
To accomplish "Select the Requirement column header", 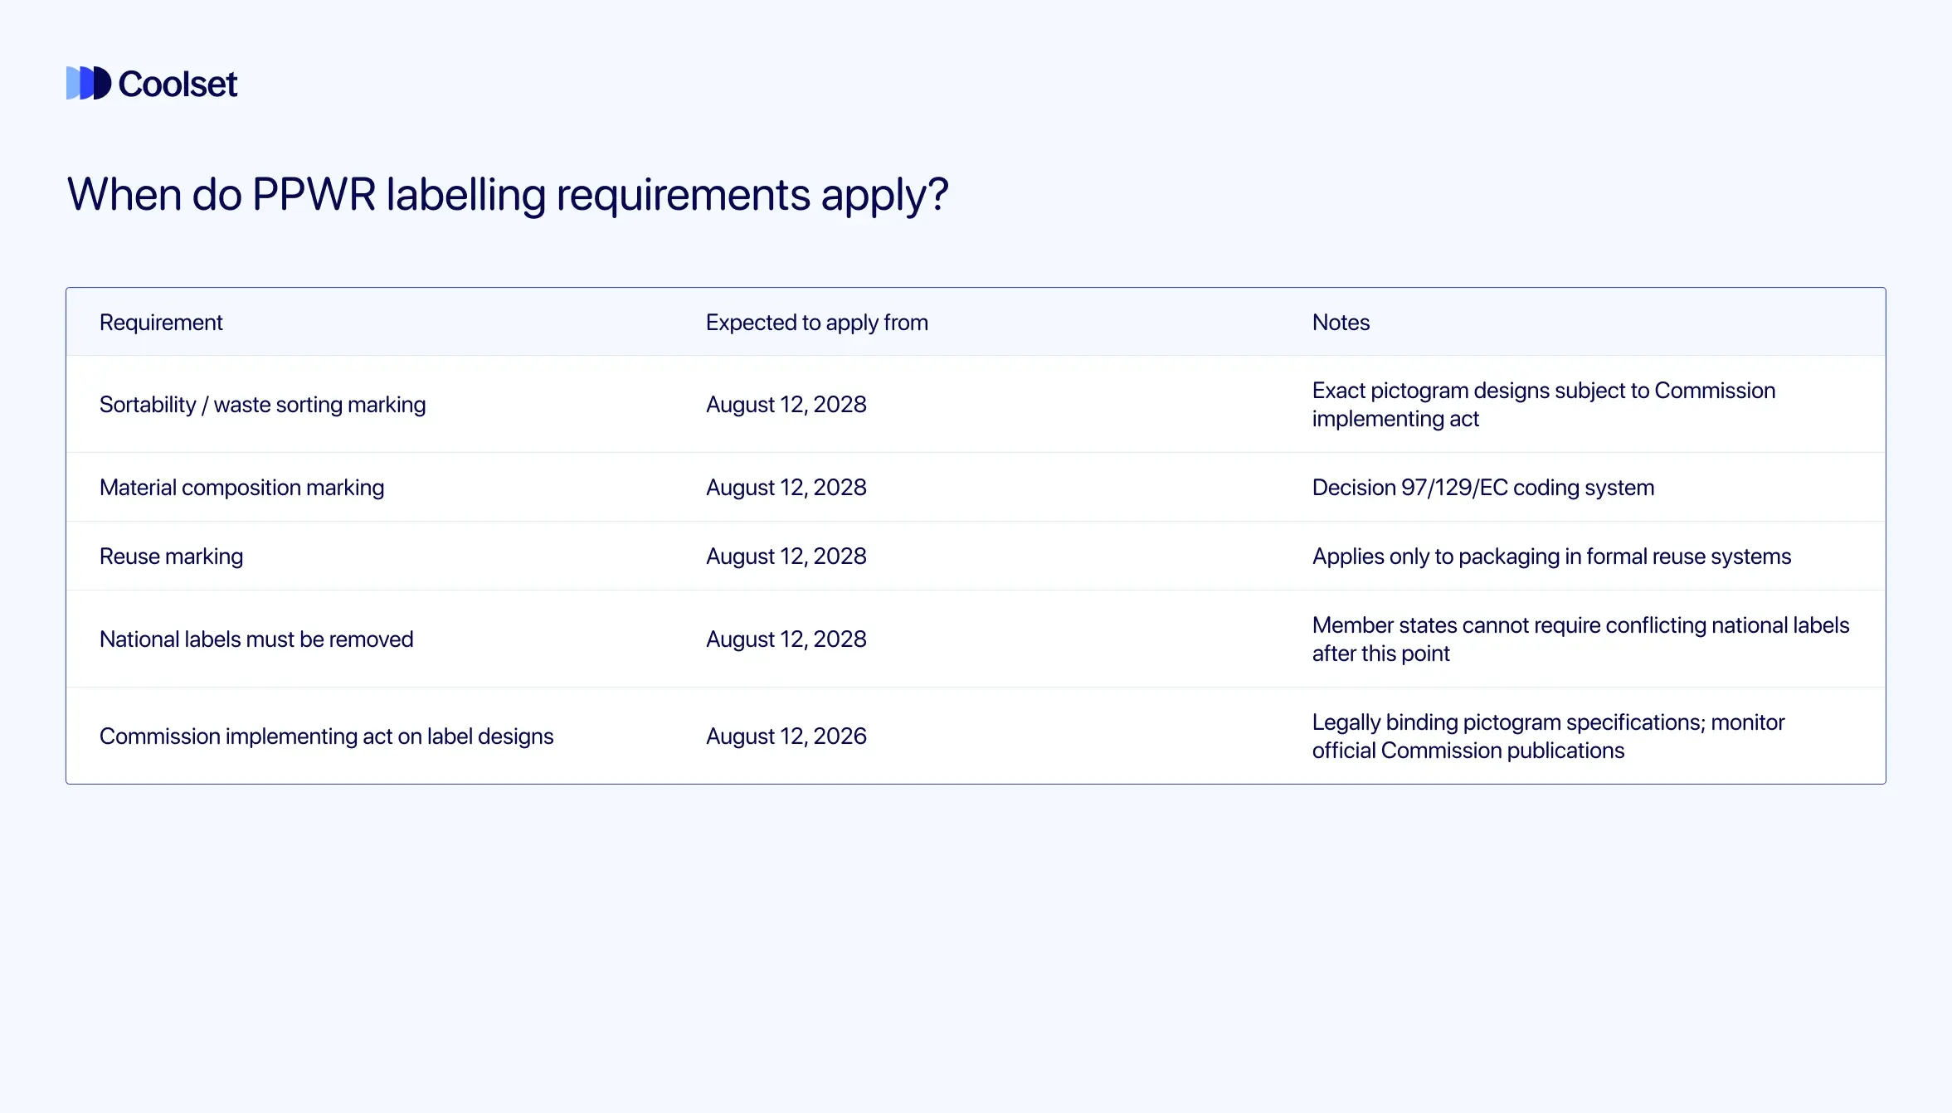I will pos(161,323).
